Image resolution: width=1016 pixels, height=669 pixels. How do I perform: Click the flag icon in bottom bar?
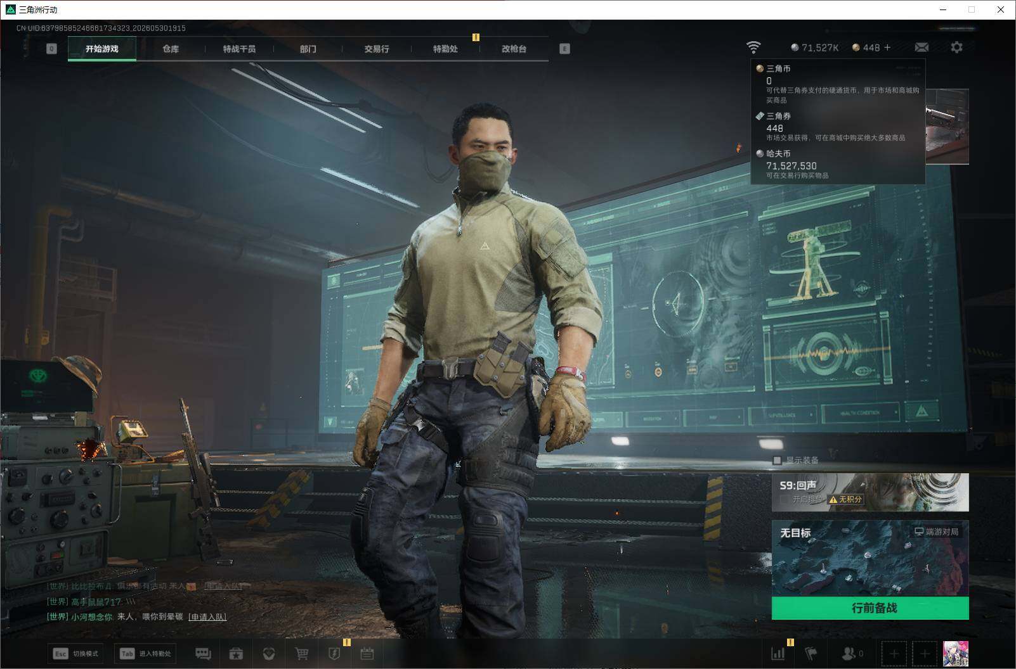point(811,653)
